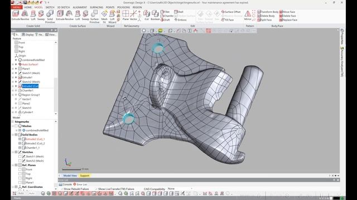Open the Display tab in tree panel

(x=28, y=34)
